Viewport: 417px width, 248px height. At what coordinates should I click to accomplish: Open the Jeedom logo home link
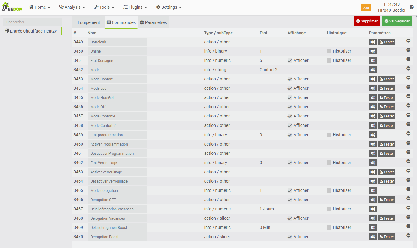coord(13,7)
